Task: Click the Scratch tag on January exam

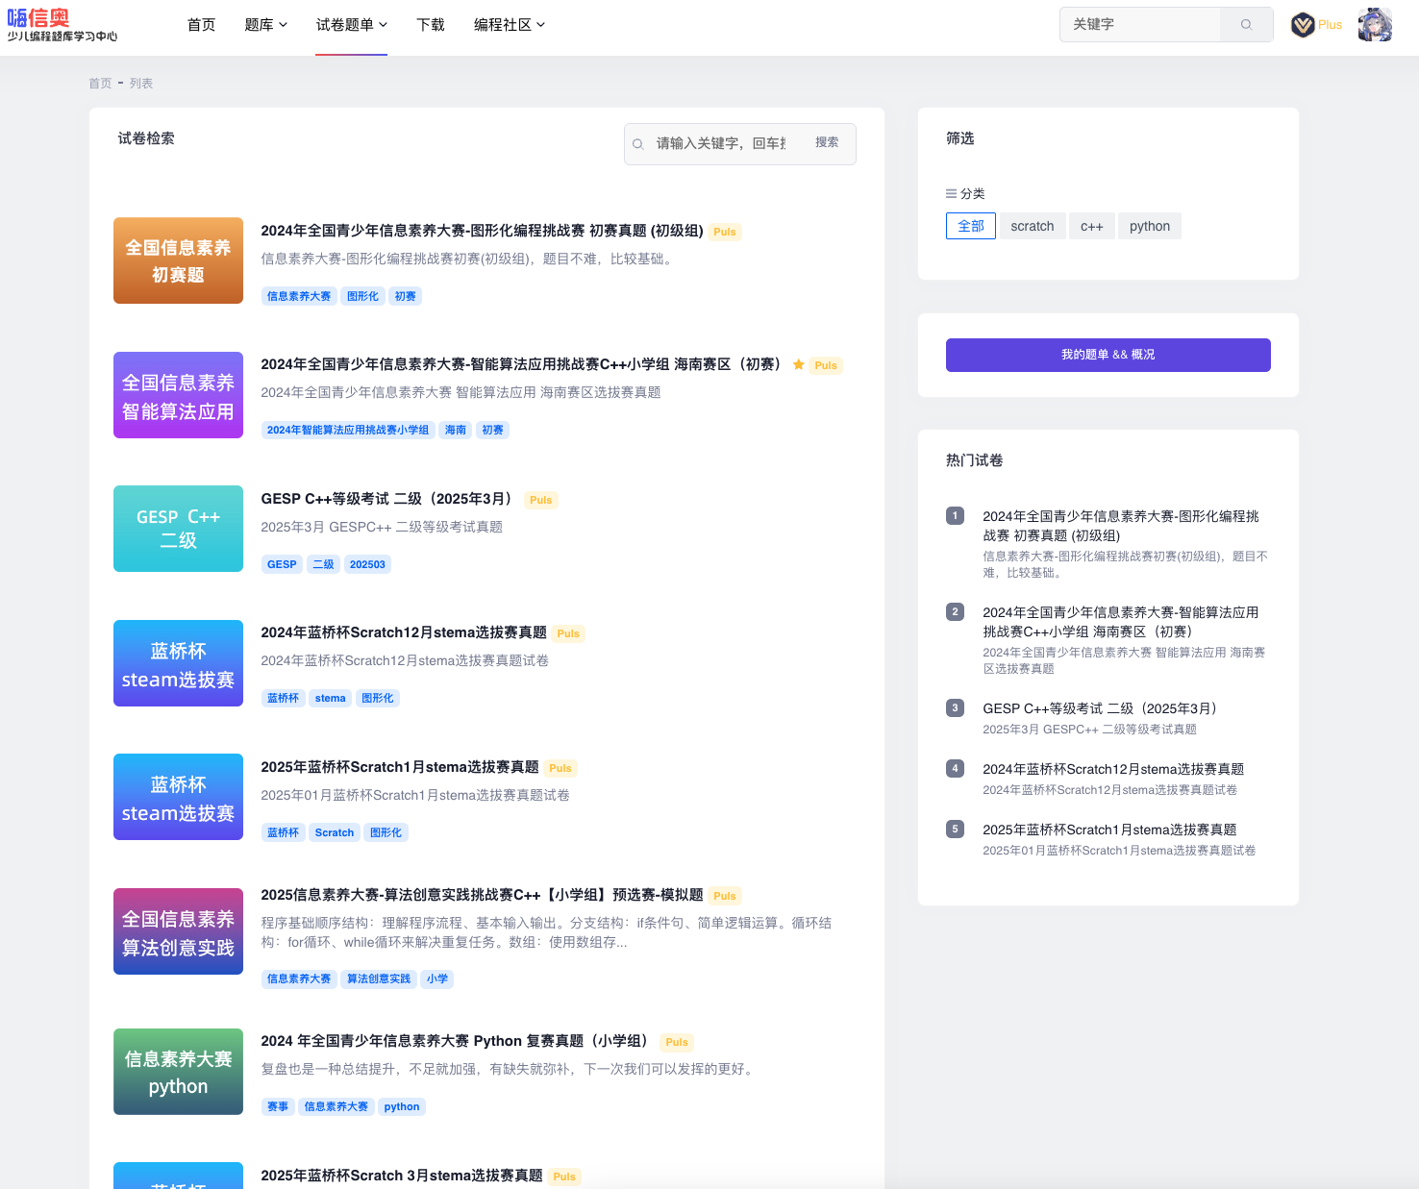Action: click(x=335, y=832)
